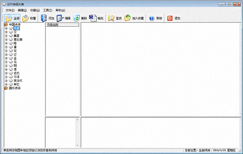The height and width of the screenshot is (154, 243).
Task: Expand the 金 tree node
Action: pos(6,58)
